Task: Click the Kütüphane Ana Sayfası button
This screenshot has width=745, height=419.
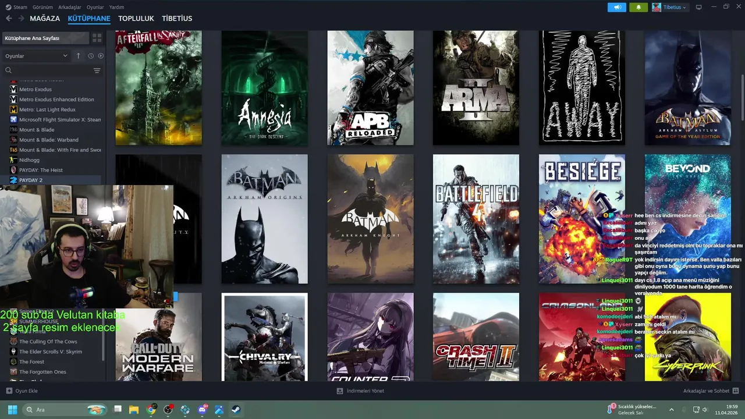Action: point(45,38)
